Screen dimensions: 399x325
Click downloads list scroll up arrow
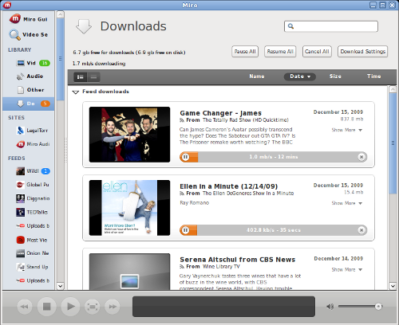[393, 89]
